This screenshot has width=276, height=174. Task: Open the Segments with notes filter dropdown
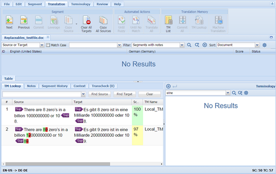tap(182, 45)
